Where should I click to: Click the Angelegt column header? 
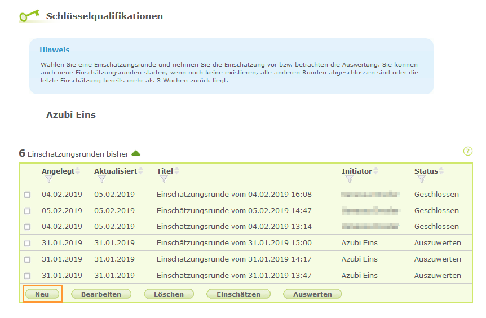[x=58, y=171]
